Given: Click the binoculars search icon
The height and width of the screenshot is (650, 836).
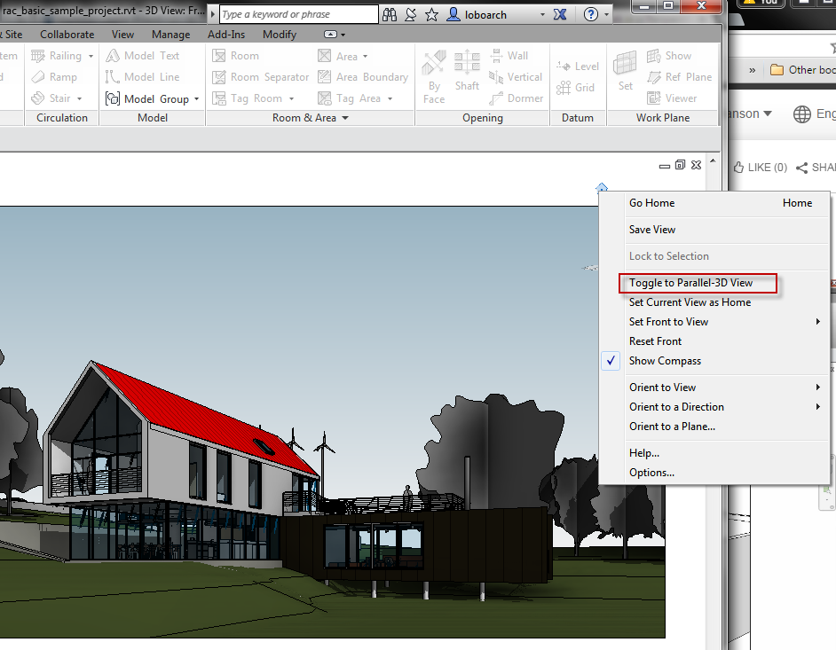Looking at the screenshot, I should [390, 14].
